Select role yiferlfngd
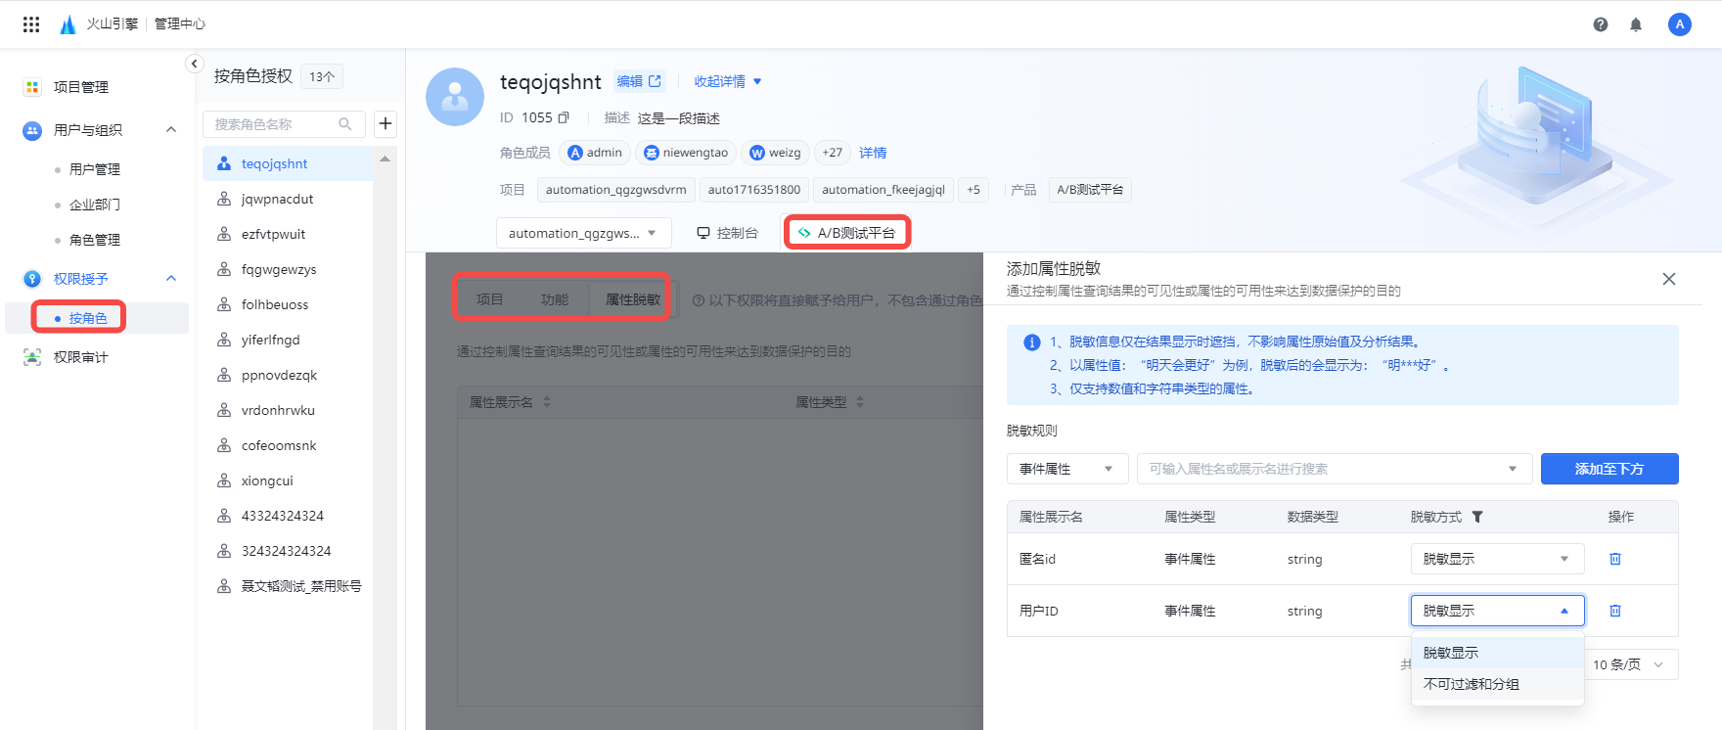The width and height of the screenshot is (1722, 730). [288, 340]
